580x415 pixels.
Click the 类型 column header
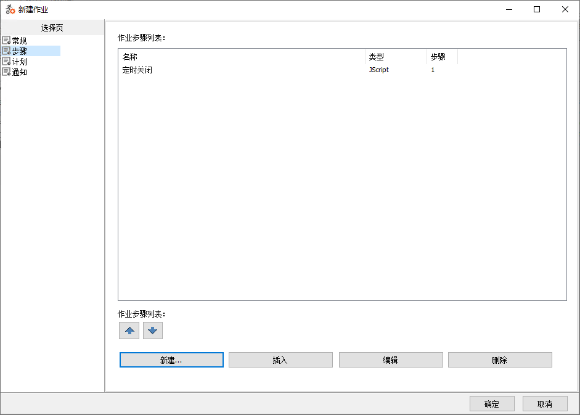[396, 57]
